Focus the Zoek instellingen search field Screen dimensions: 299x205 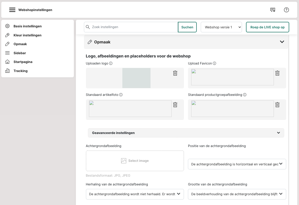pyautogui.click(x=133, y=27)
